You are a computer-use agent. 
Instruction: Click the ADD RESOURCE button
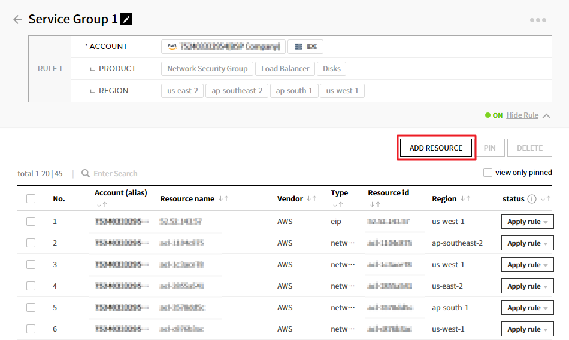click(x=436, y=148)
